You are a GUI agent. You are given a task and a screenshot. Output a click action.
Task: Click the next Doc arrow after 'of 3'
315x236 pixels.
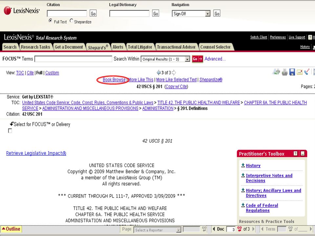click(253, 229)
